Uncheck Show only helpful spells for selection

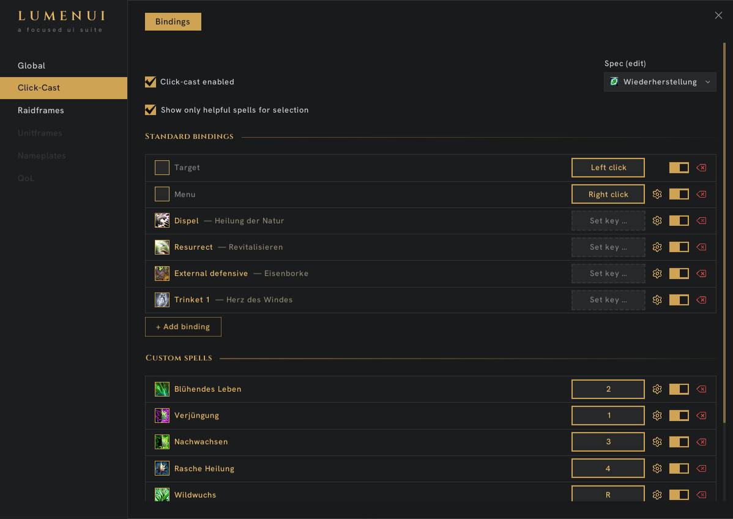(x=151, y=110)
